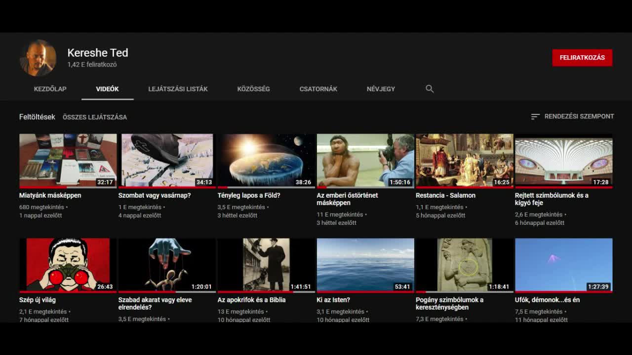Viewport: 632px width, 355px height.
Task: Click Az emberi őstörténet másképpen title
Action: 347,199
